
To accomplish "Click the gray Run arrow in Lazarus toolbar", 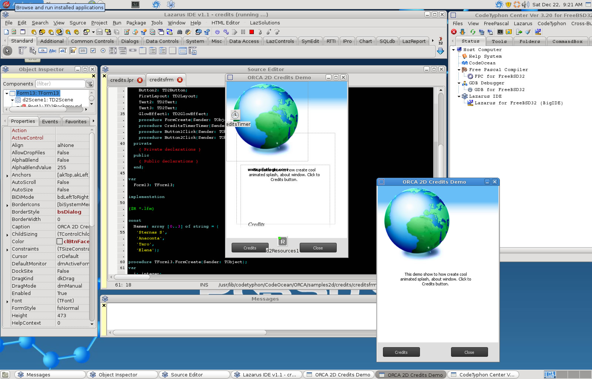I will pos(235,32).
